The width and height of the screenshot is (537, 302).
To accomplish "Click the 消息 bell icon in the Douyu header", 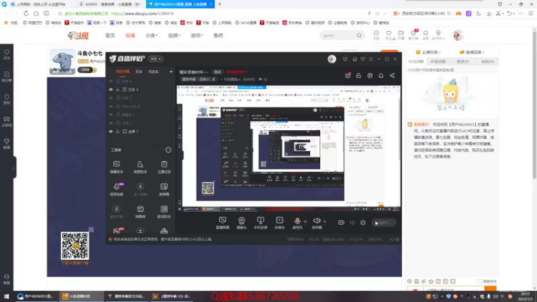I will pyautogui.click(x=426, y=36).
